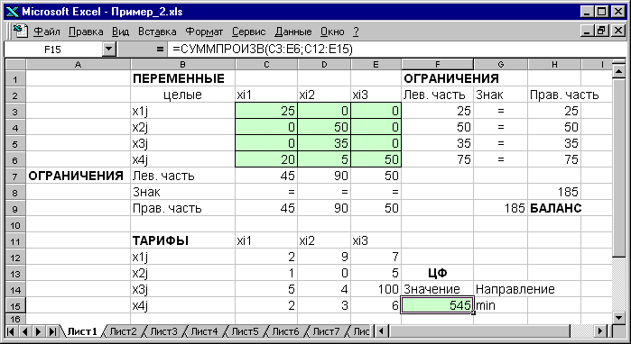Click the horizontal scrollbar right arrow
This screenshot has width=631, height=344.
coord(600,331)
